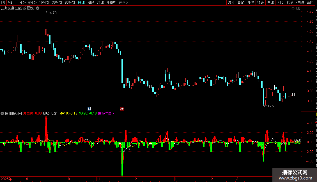Click the 统计 statistics button
The image size is (317, 182).
point(260,3)
